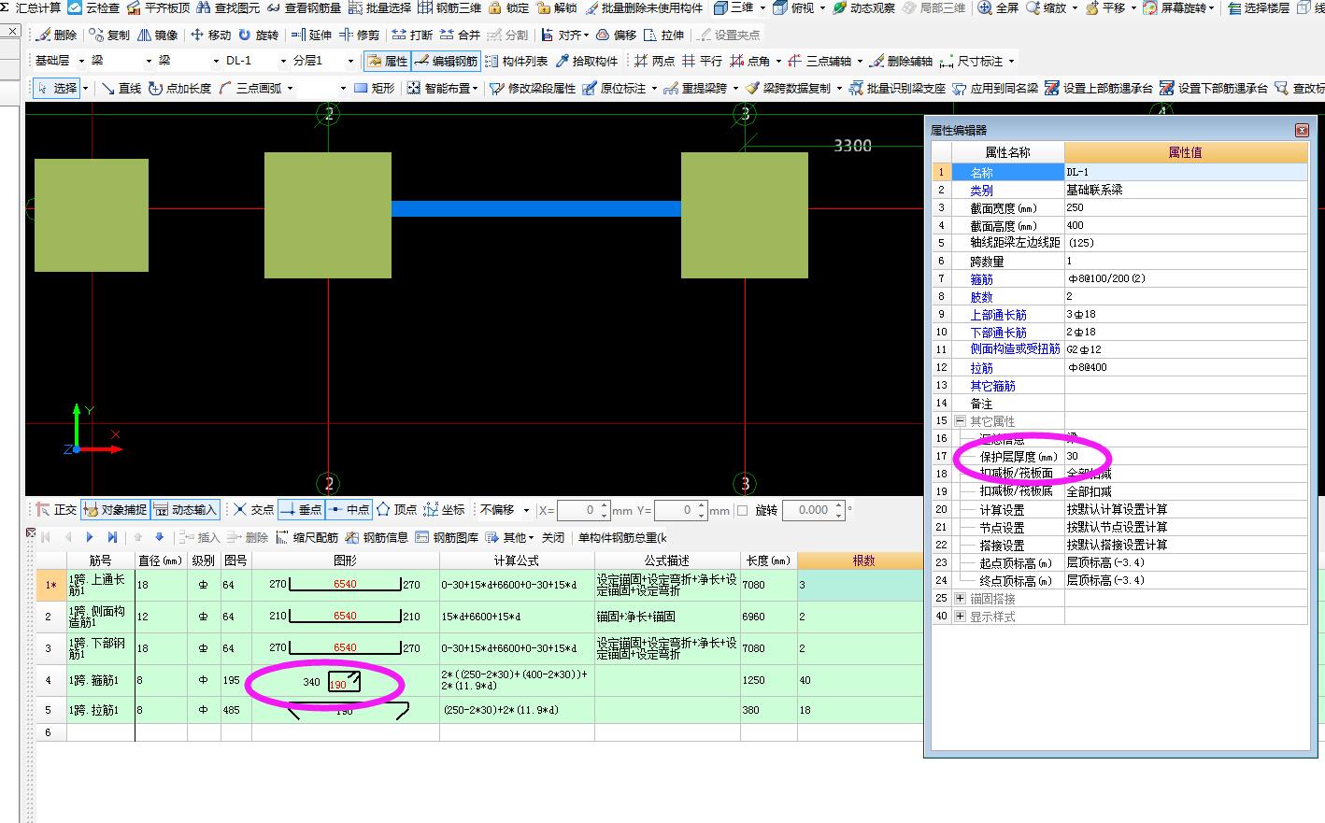Expand 显示样式 property group
The height and width of the screenshot is (823, 1325).
click(960, 617)
